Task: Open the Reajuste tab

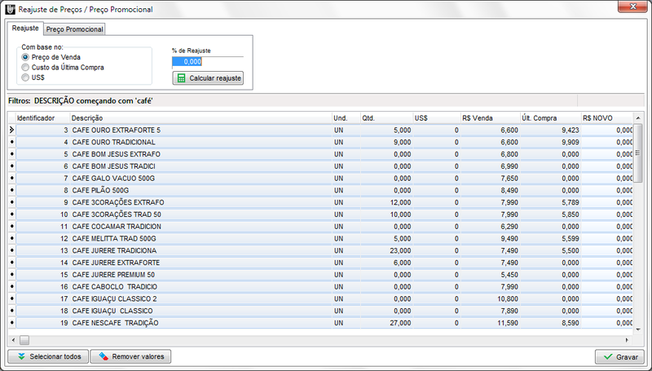Action: [24, 29]
